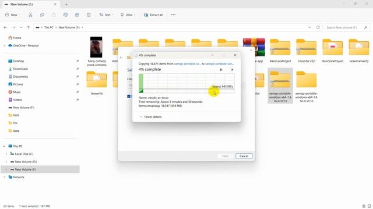Cut the selected item with scissors icon

coord(30,15)
